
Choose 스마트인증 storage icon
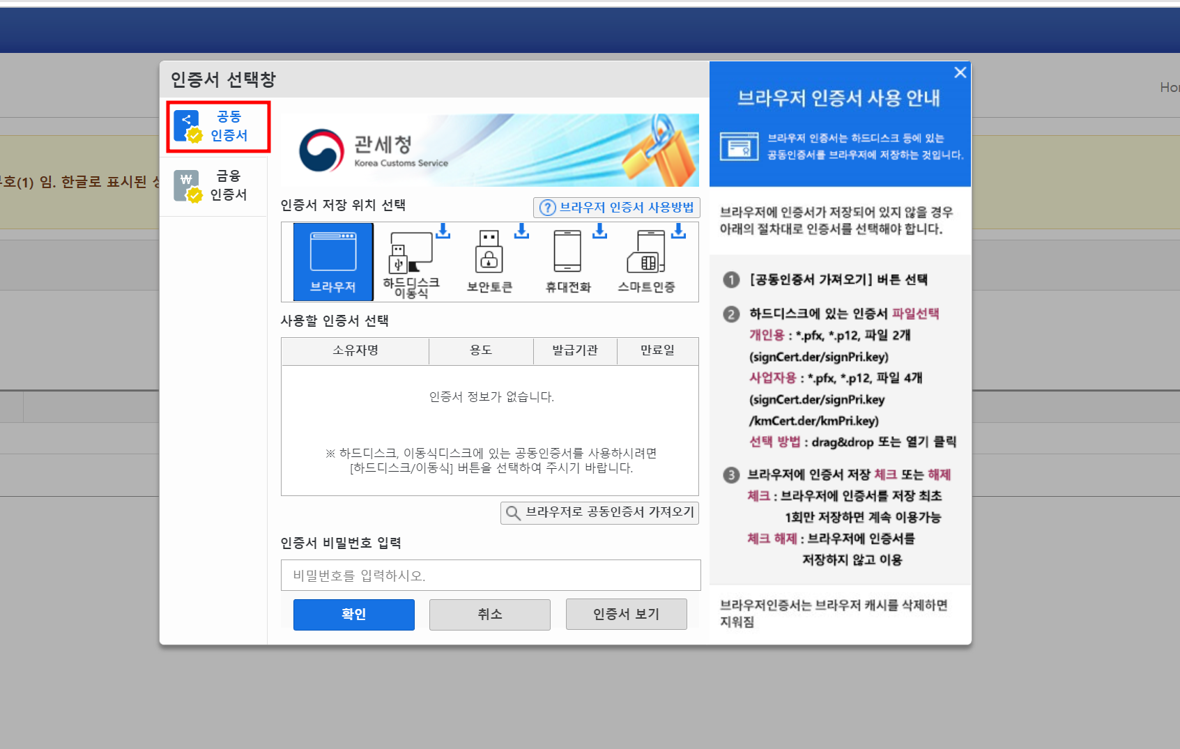(648, 262)
